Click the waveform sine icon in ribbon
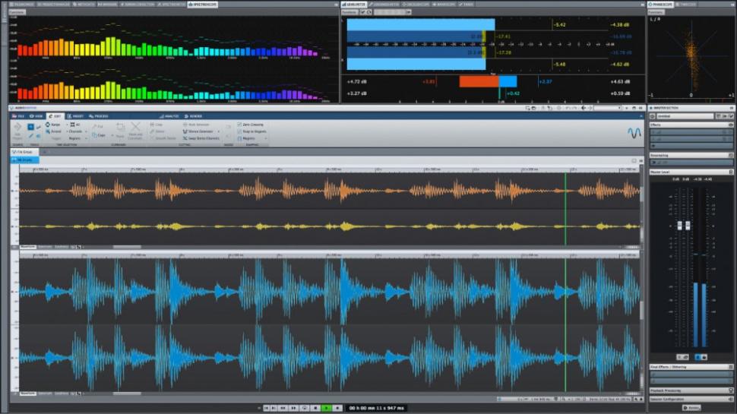This screenshot has width=737, height=414. coord(634,132)
